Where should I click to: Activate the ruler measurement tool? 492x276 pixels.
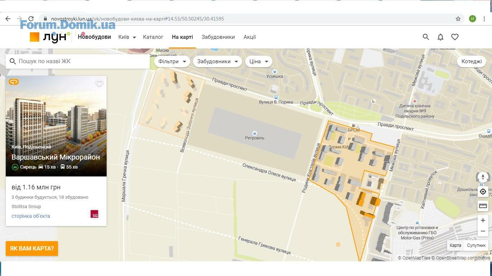click(x=483, y=206)
